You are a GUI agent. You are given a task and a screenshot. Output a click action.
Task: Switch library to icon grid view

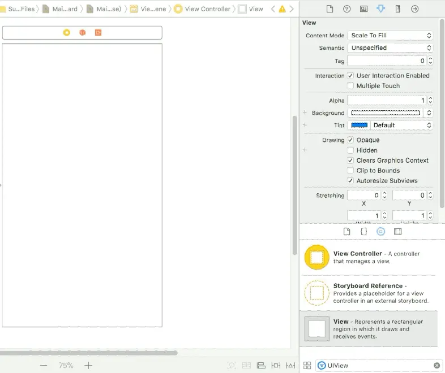click(307, 365)
